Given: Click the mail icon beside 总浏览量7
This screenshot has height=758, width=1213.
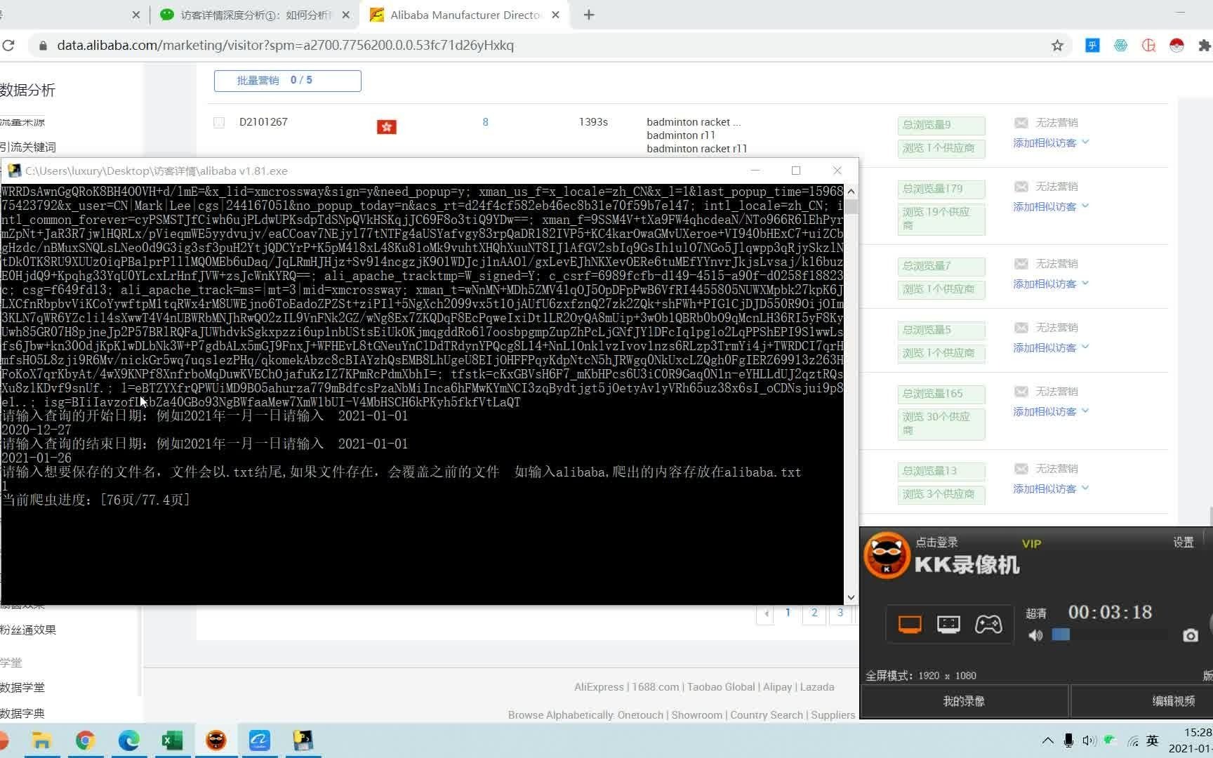Looking at the screenshot, I should 1021,264.
